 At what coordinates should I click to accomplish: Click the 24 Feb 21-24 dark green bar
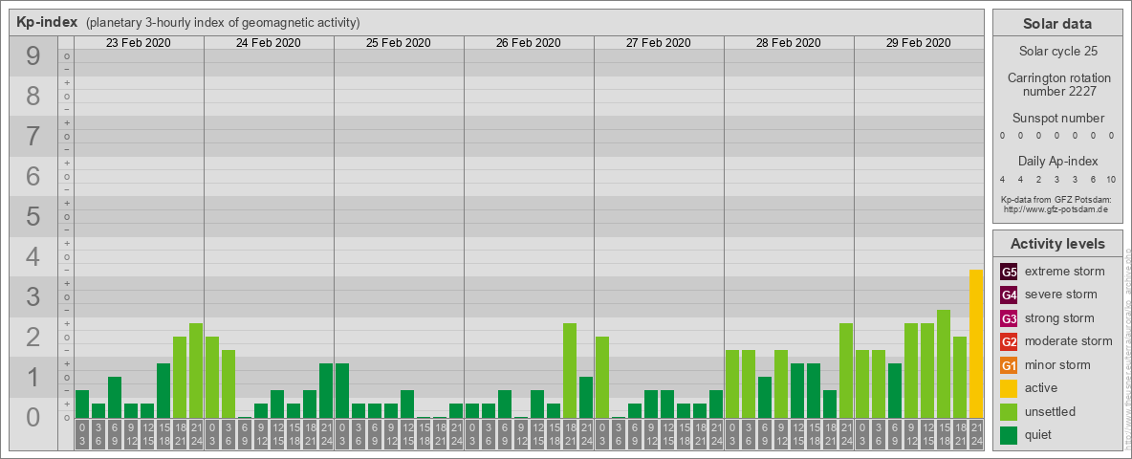[x=326, y=390]
